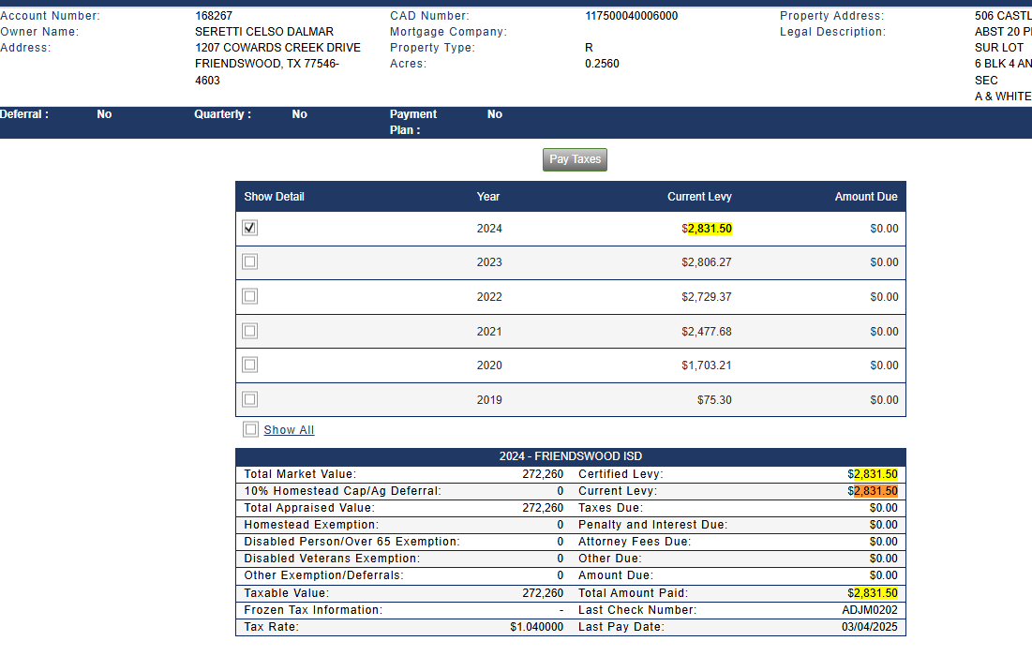Viewport: 1032px width, 671px height.
Task: Click the Pay Taxes button
Action: tap(575, 159)
